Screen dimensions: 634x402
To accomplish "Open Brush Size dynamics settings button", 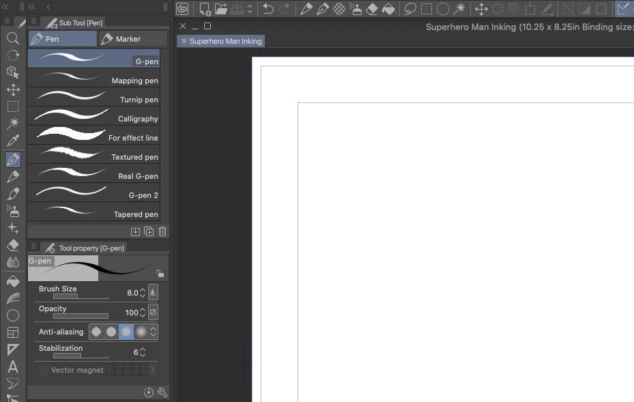I will click(153, 293).
